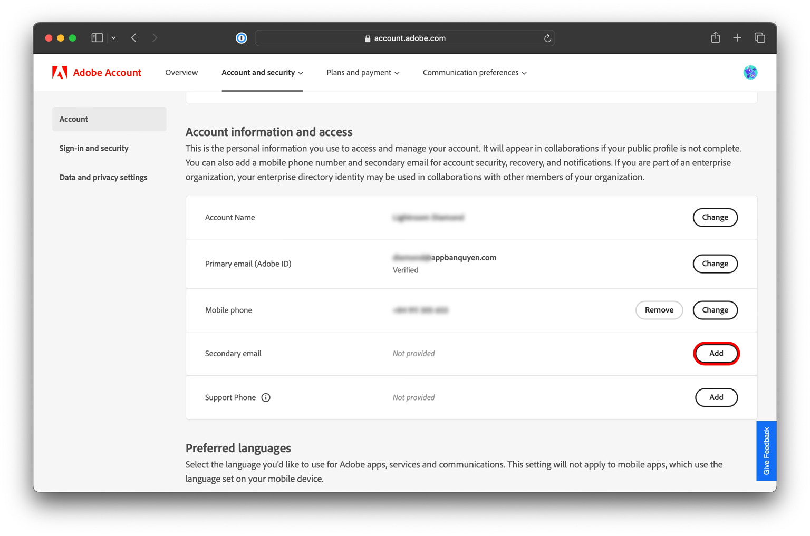This screenshot has width=810, height=536.
Task: Expand the Plans and payment dropdown
Action: click(363, 73)
